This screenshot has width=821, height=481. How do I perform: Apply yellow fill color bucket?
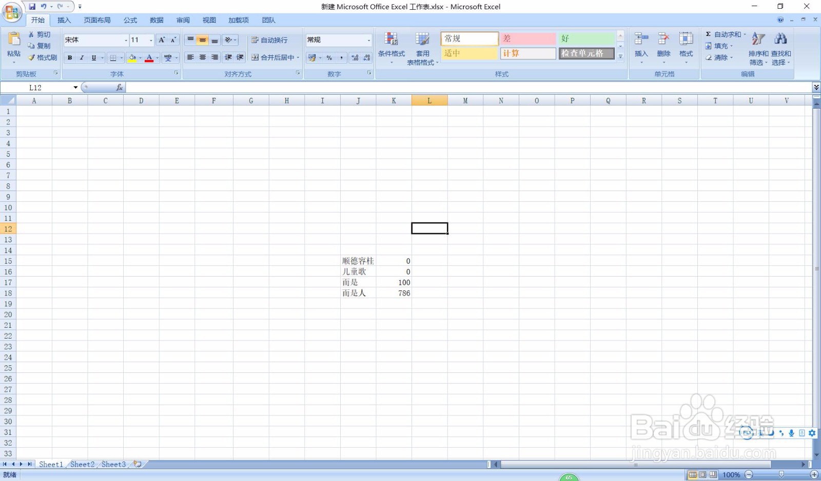pyautogui.click(x=132, y=58)
